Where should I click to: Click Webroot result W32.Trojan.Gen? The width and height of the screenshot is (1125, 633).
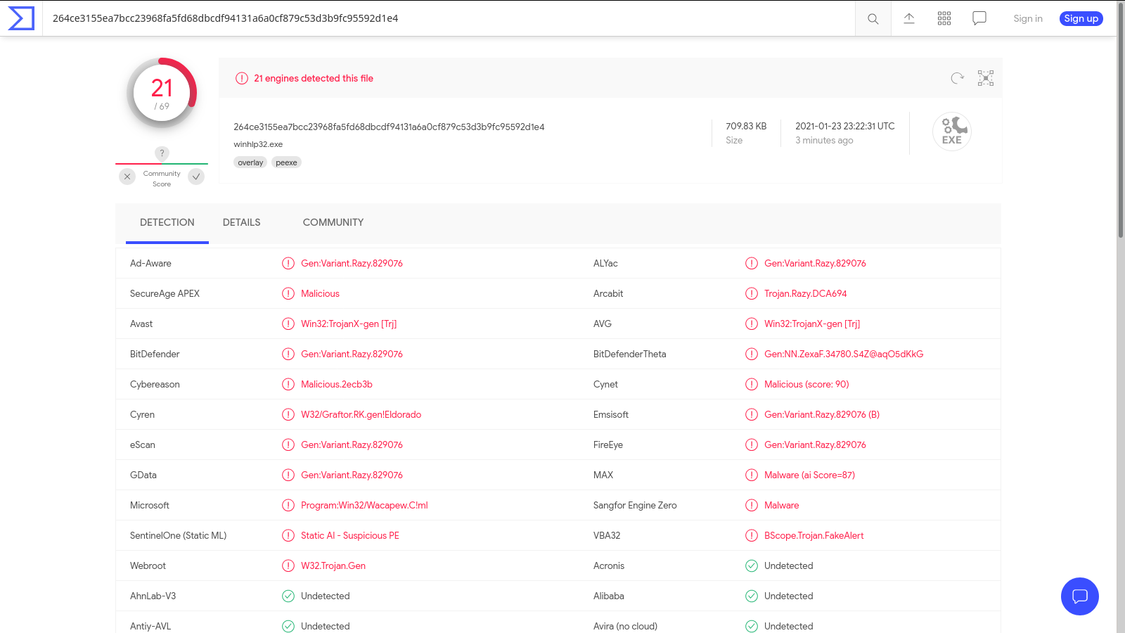point(333,565)
